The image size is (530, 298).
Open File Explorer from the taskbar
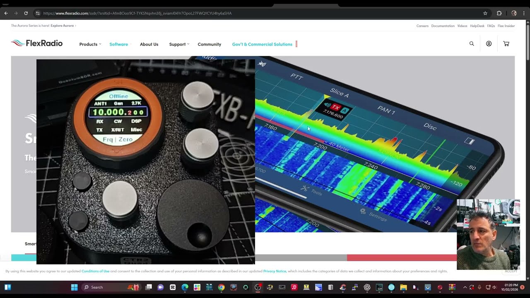click(x=403, y=287)
